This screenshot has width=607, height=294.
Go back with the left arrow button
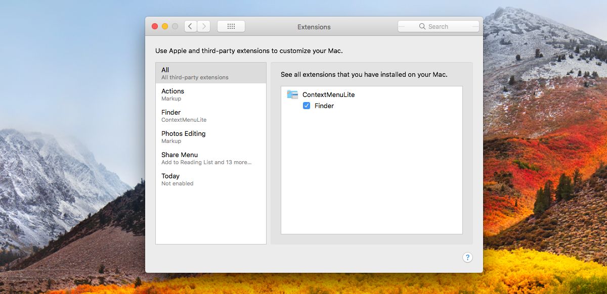[191, 26]
